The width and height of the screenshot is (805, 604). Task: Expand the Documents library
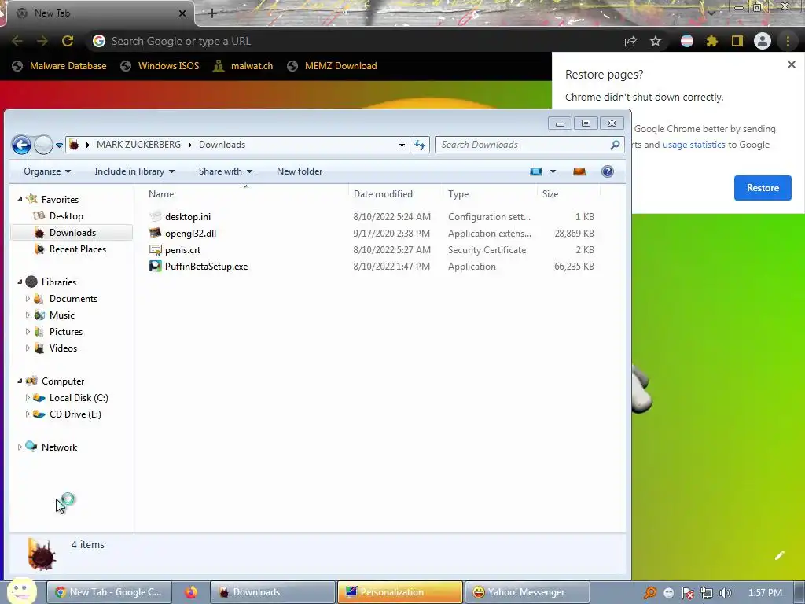[x=28, y=298]
